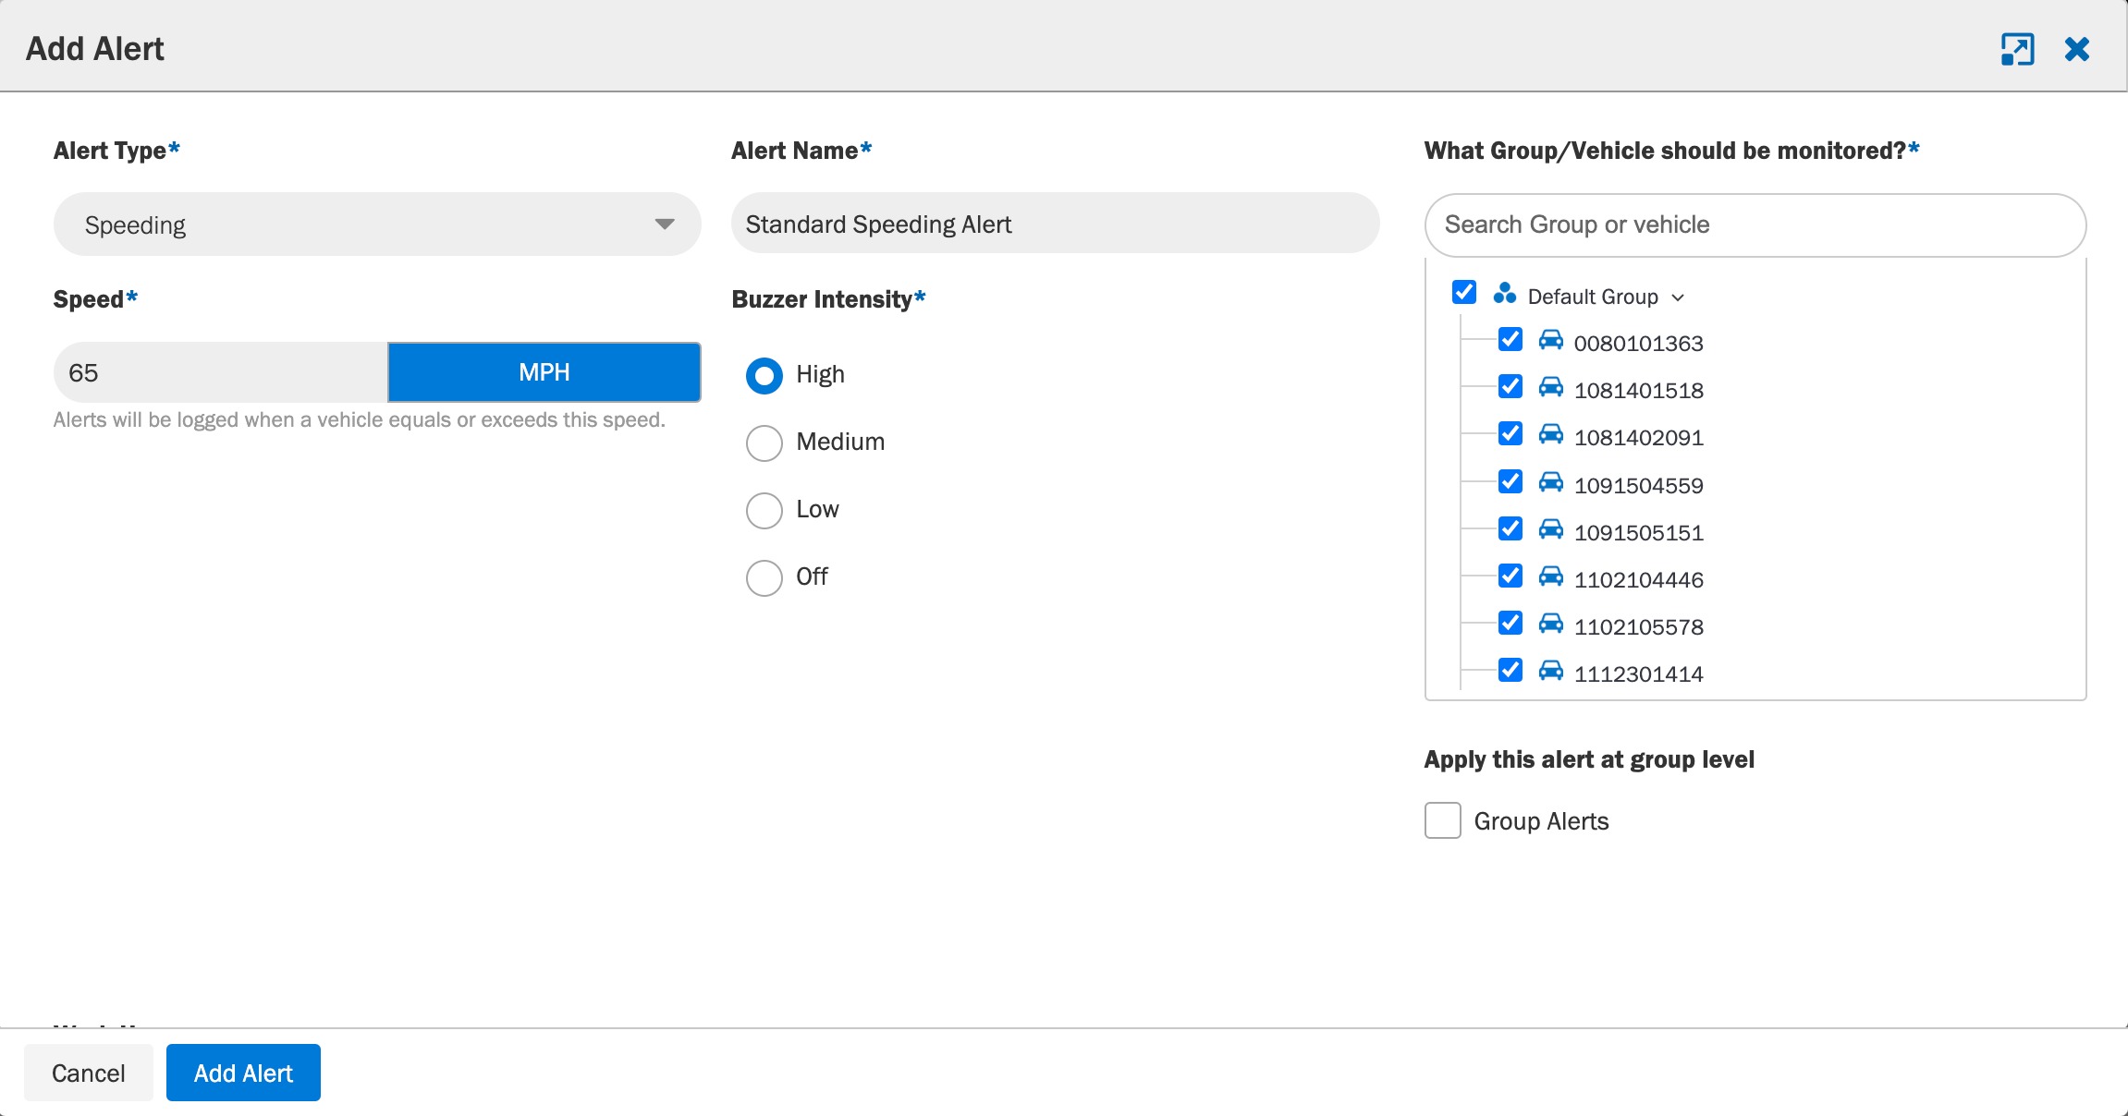Enable the Group Alerts checkbox
The width and height of the screenshot is (2128, 1116).
[x=1443, y=820]
